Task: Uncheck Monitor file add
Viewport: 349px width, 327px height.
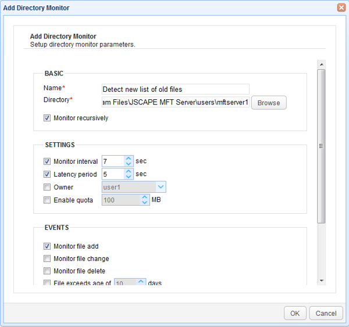Action: pyautogui.click(x=47, y=246)
